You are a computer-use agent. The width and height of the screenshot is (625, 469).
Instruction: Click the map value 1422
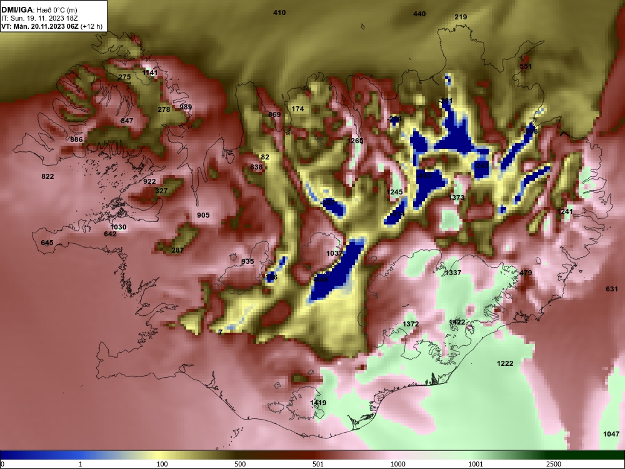coord(457,322)
